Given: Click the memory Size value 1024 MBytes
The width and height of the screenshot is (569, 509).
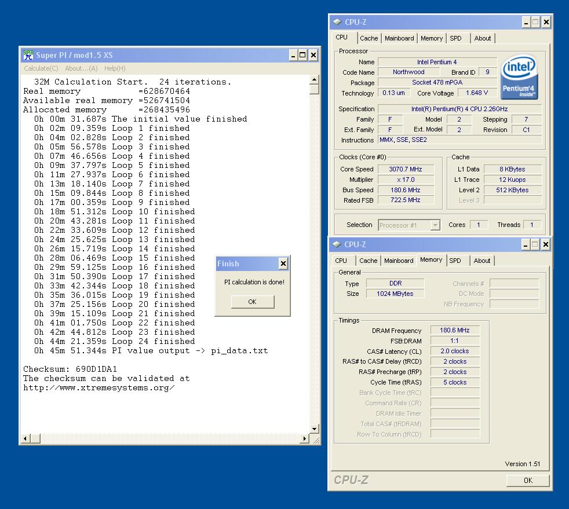Looking at the screenshot, I should tap(395, 294).
